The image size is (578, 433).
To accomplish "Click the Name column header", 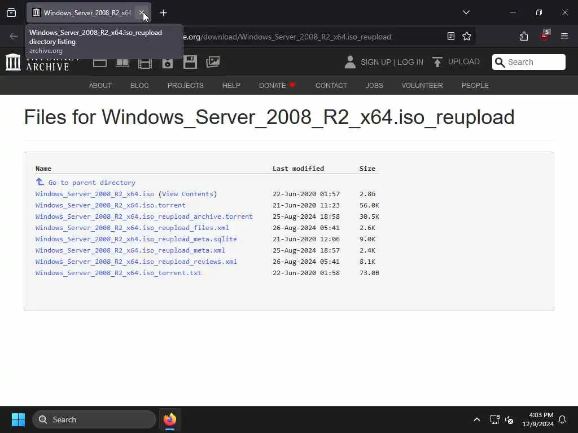I will [x=43, y=169].
